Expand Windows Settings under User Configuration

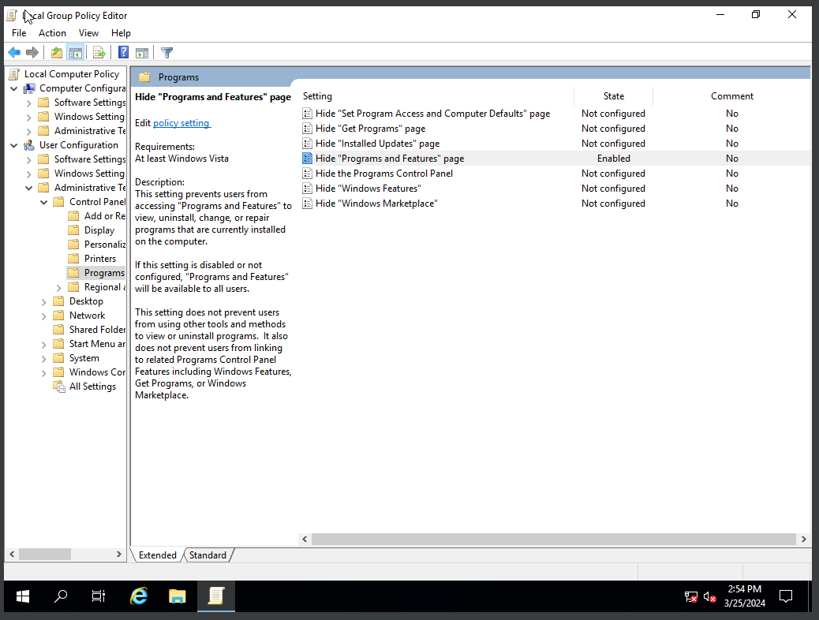pos(28,174)
